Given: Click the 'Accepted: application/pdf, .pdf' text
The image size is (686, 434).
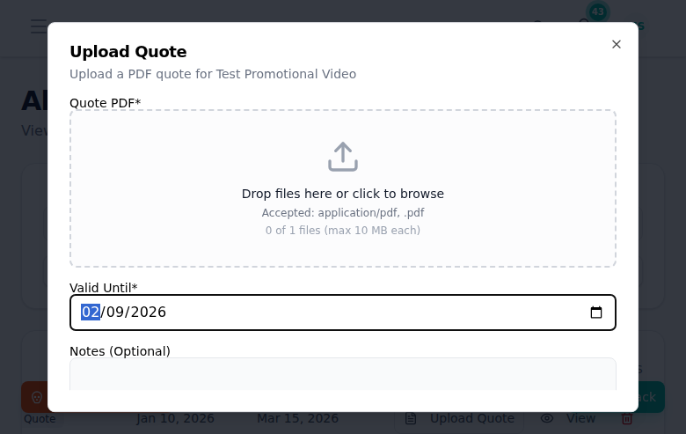Looking at the screenshot, I should (343, 213).
